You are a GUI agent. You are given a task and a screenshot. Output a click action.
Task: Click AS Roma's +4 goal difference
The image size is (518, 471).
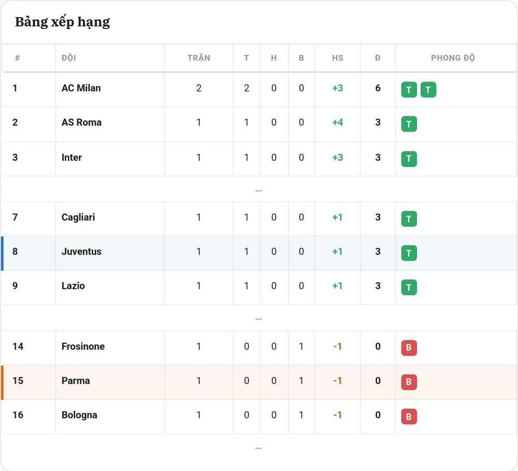coord(338,122)
